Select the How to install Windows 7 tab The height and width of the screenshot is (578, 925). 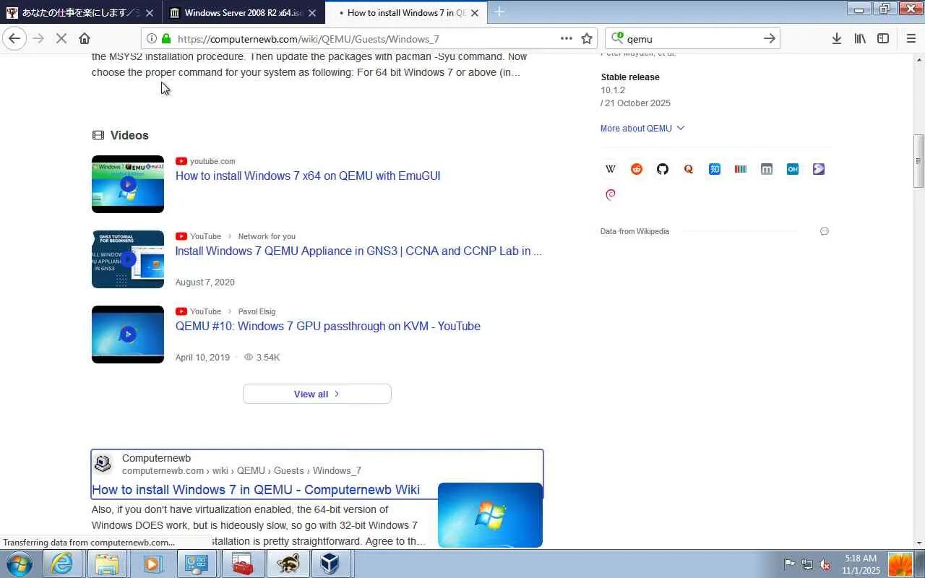(405, 13)
